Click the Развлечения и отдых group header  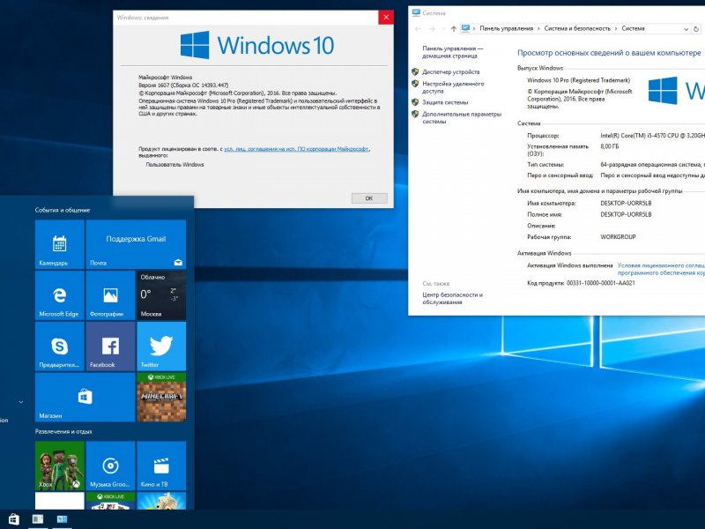coord(63,431)
